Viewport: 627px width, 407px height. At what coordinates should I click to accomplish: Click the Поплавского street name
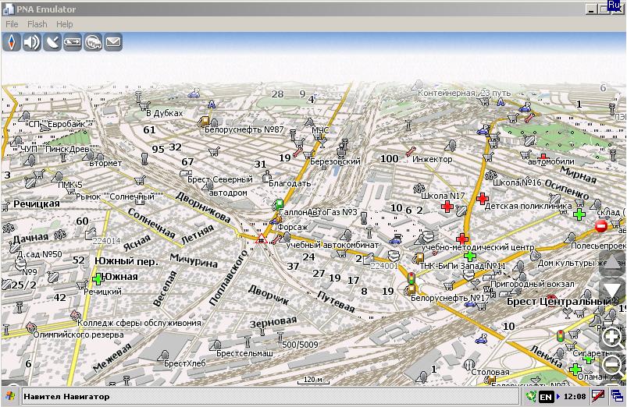tap(228, 278)
